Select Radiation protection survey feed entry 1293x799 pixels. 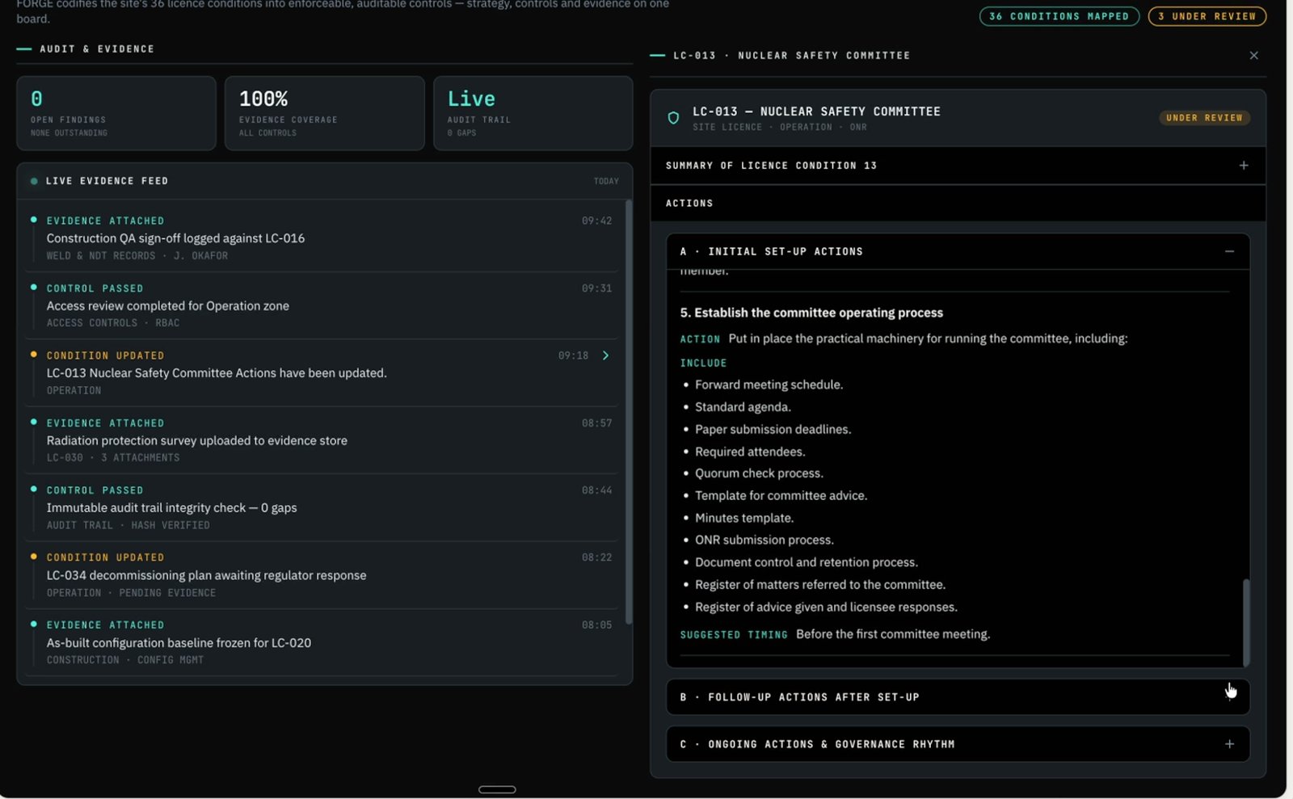[322, 440]
